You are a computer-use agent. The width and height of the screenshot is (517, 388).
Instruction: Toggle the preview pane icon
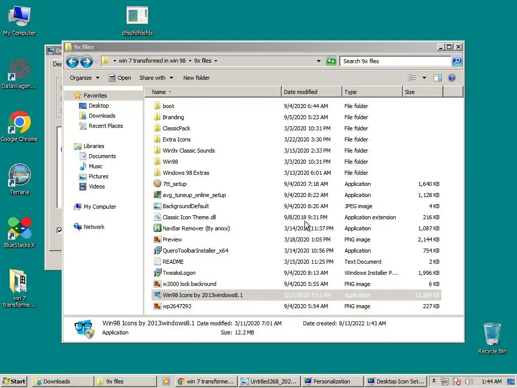click(x=438, y=78)
